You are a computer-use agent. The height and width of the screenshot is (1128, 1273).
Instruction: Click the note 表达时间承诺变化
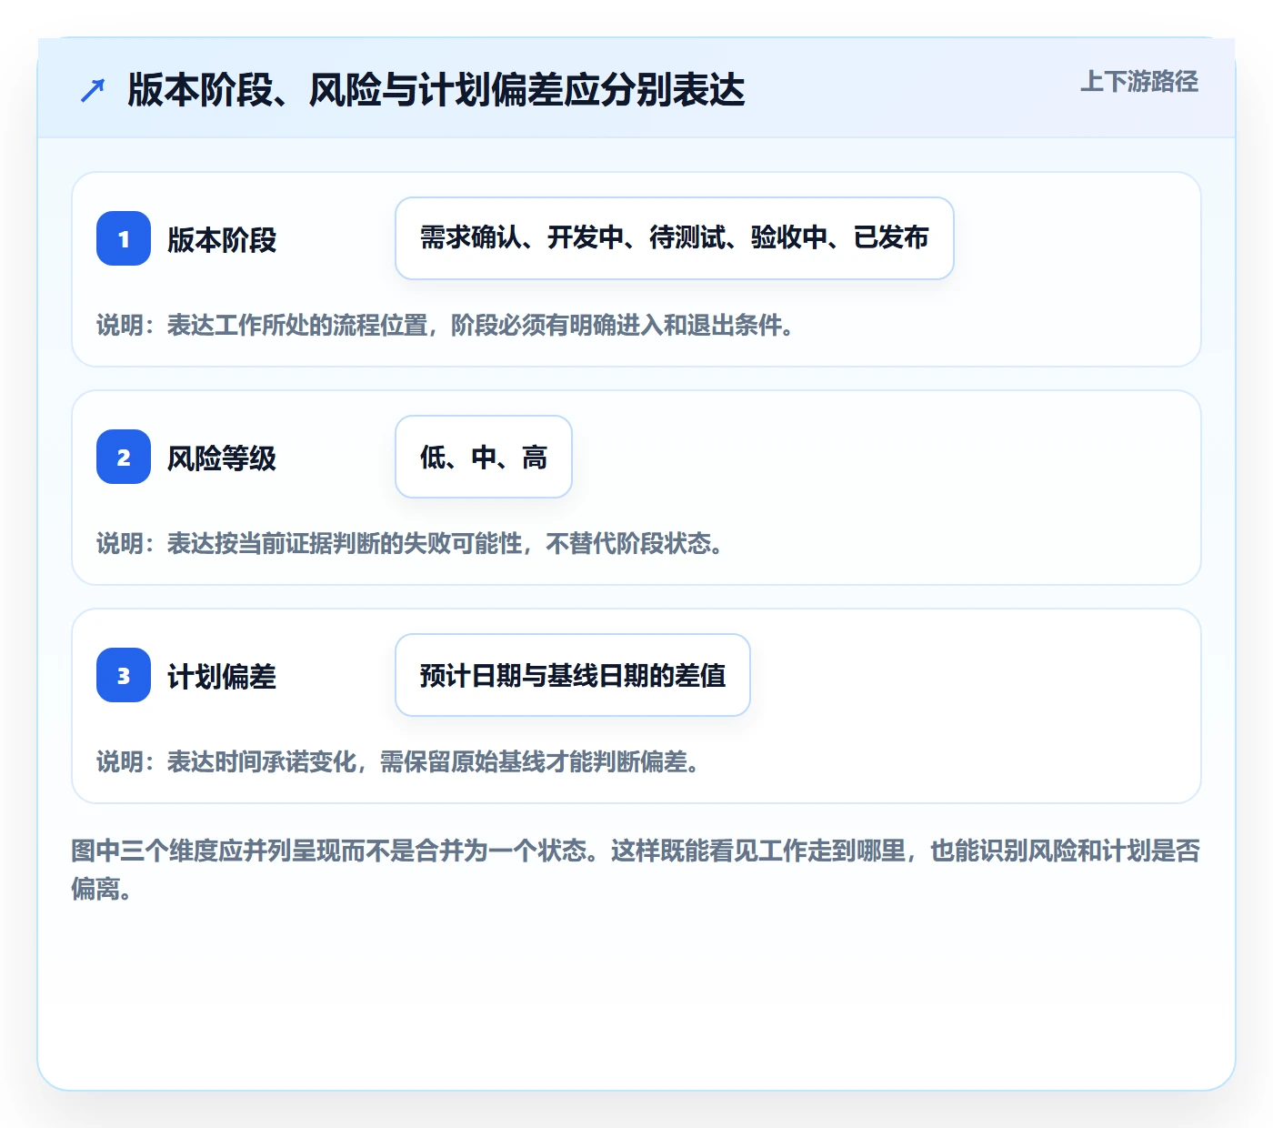point(398,761)
